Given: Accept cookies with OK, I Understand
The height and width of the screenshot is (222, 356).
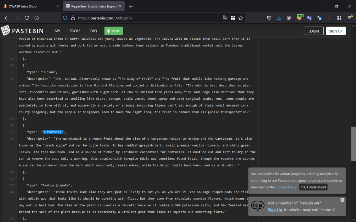Looking at the screenshot, I should point(313,187).
